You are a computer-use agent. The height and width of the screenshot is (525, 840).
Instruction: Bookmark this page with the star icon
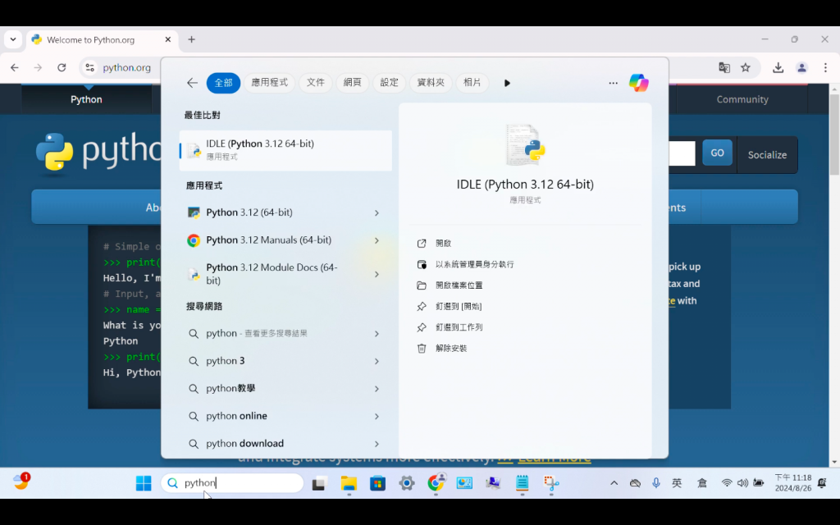pyautogui.click(x=745, y=67)
